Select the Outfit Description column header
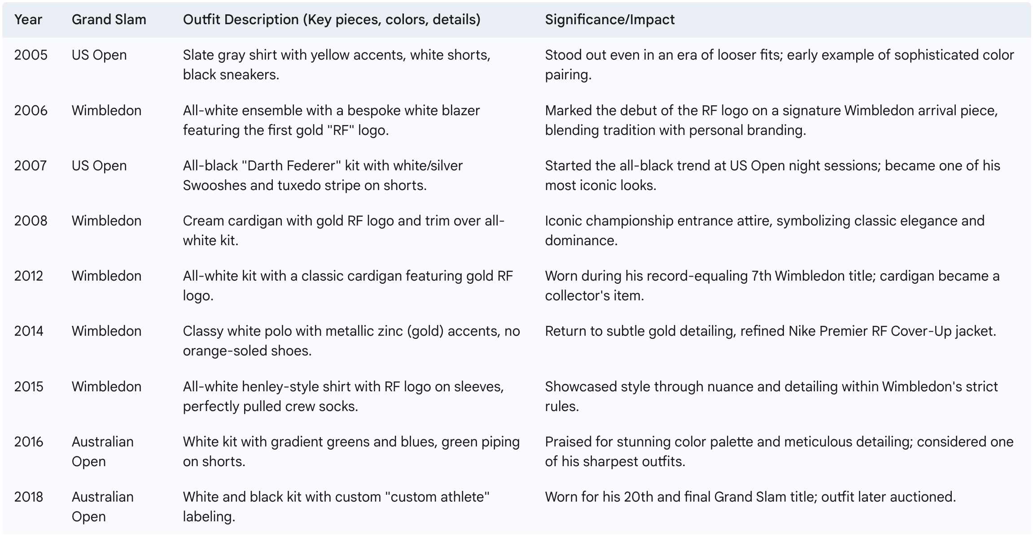This screenshot has height=537, width=1033. (332, 20)
